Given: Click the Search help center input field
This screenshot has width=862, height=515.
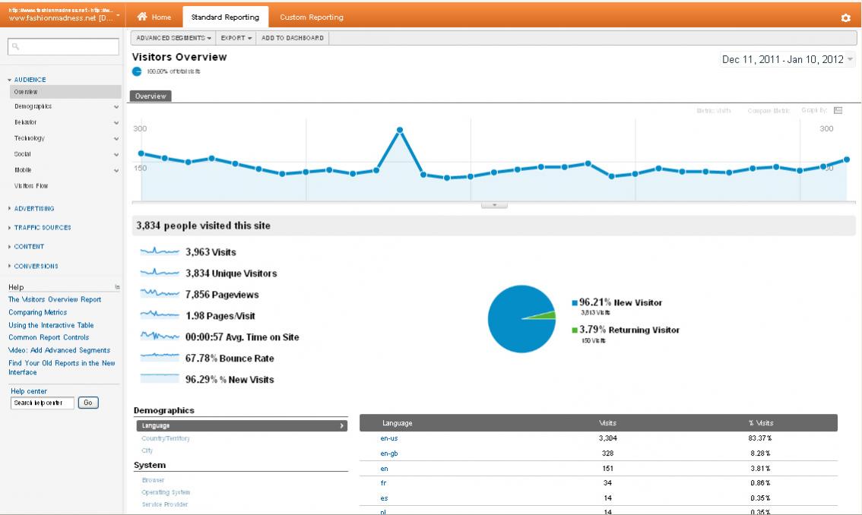Looking at the screenshot, I should coord(43,403).
